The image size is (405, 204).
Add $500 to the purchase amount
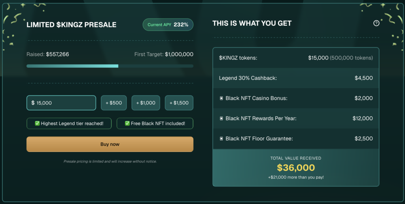coord(113,103)
